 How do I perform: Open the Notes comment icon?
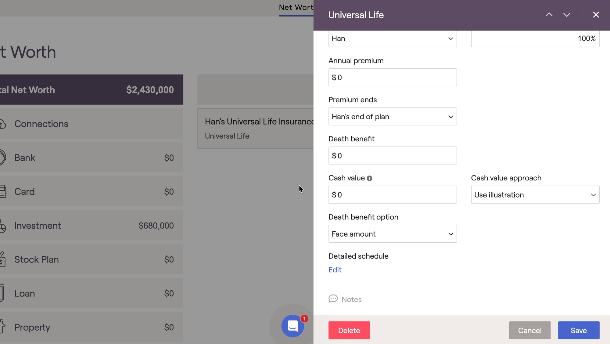pos(333,299)
